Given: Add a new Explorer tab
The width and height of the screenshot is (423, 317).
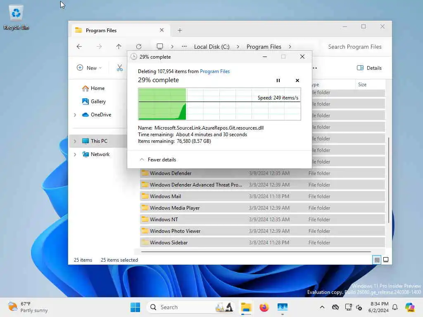Looking at the screenshot, I should click(180, 31).
